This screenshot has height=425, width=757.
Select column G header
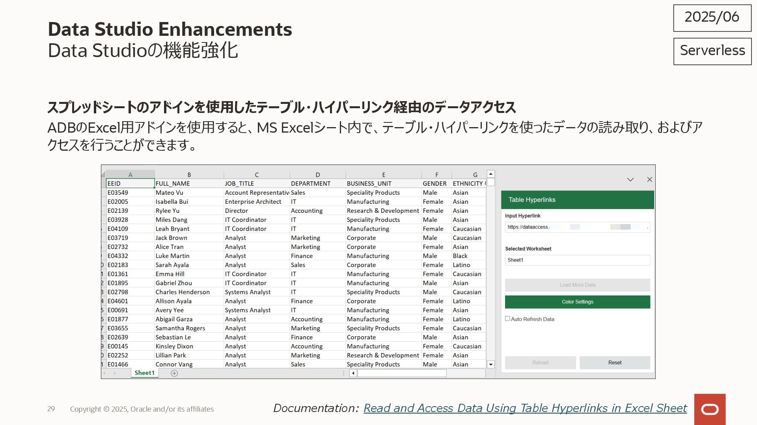coord(469,174)
